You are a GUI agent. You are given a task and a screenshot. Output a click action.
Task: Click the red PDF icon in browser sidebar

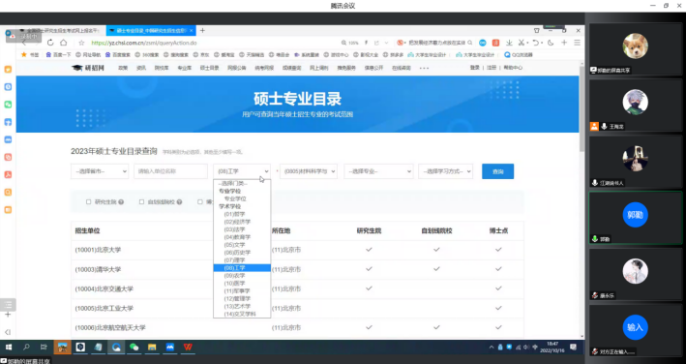point(8,174)
